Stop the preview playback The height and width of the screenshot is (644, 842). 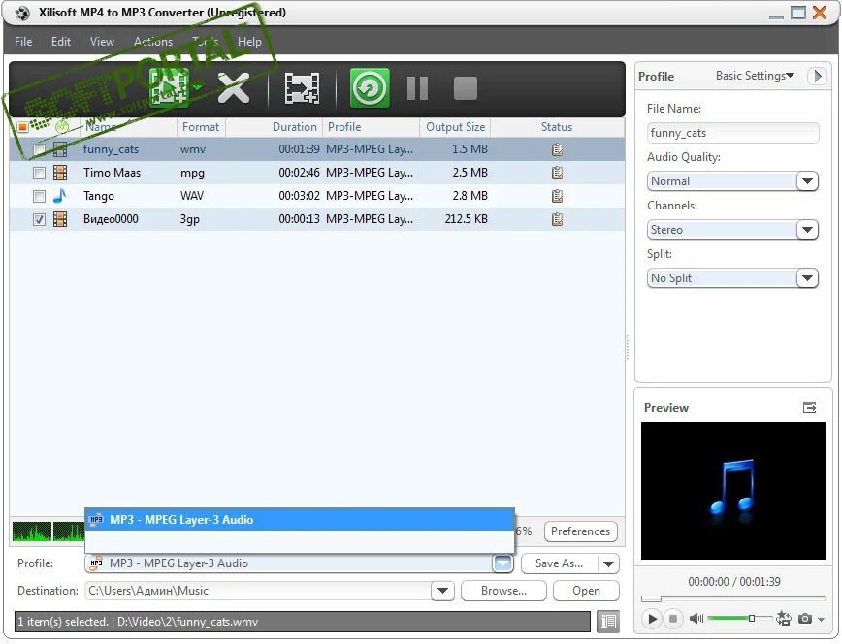[x=673, y=619]
